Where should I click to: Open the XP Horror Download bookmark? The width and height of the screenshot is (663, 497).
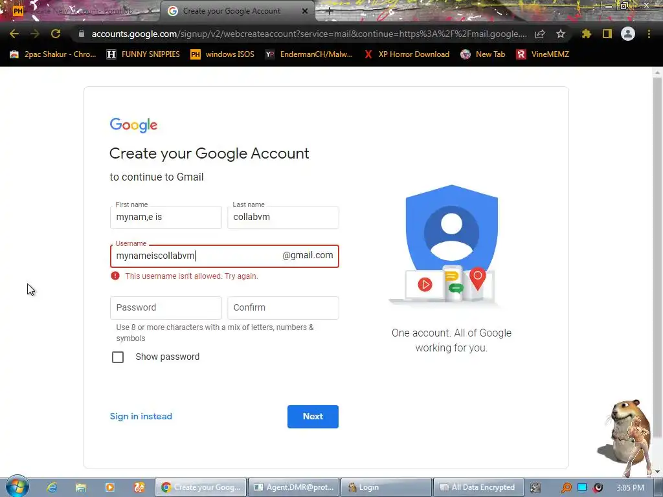407,54
